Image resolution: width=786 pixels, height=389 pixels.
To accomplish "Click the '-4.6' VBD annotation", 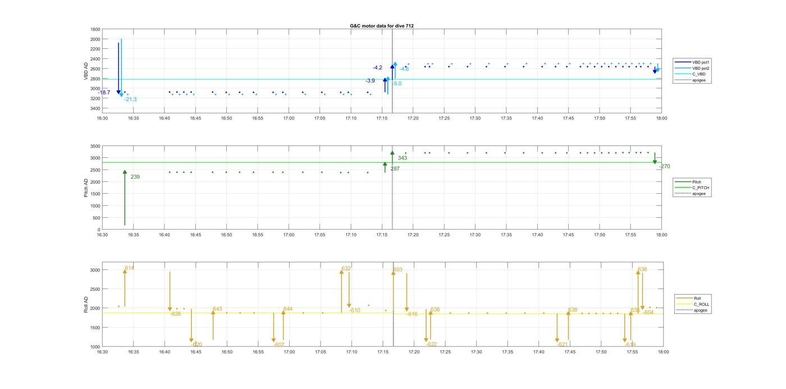I will [404, 69].
